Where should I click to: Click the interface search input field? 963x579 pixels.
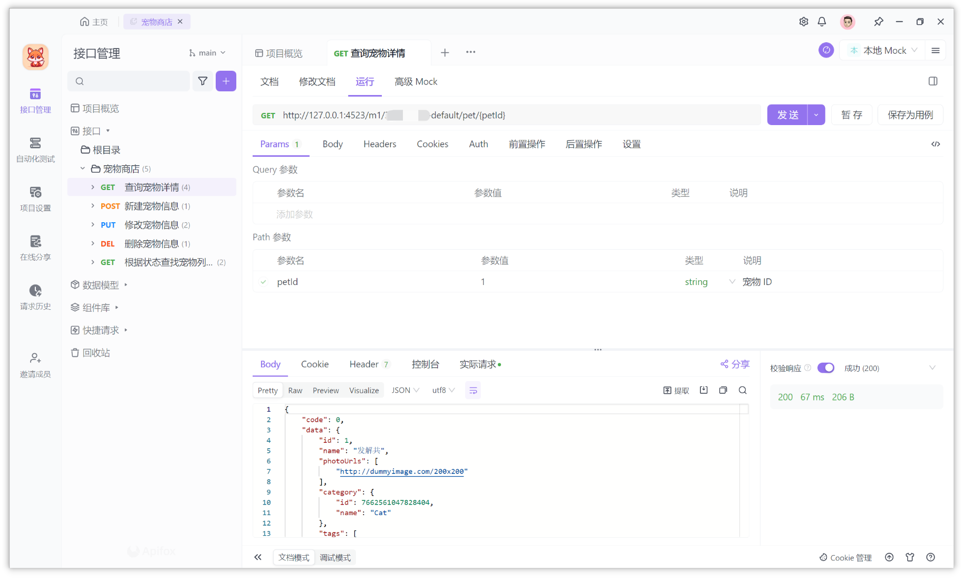(x=129, y=81)
